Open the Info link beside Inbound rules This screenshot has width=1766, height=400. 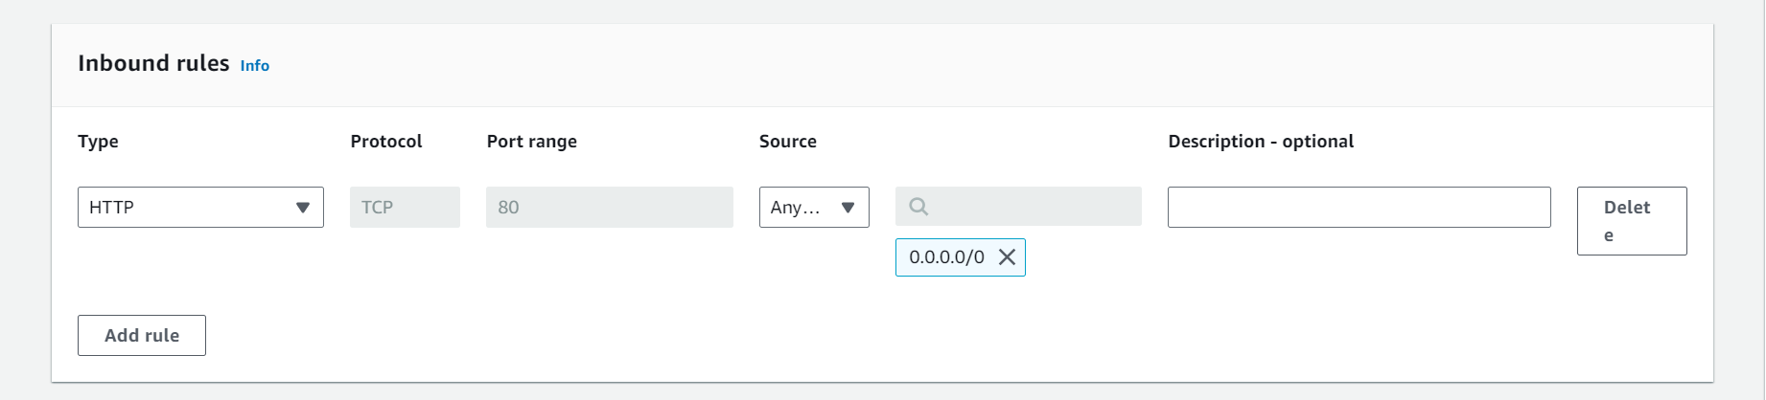point(254,65)
